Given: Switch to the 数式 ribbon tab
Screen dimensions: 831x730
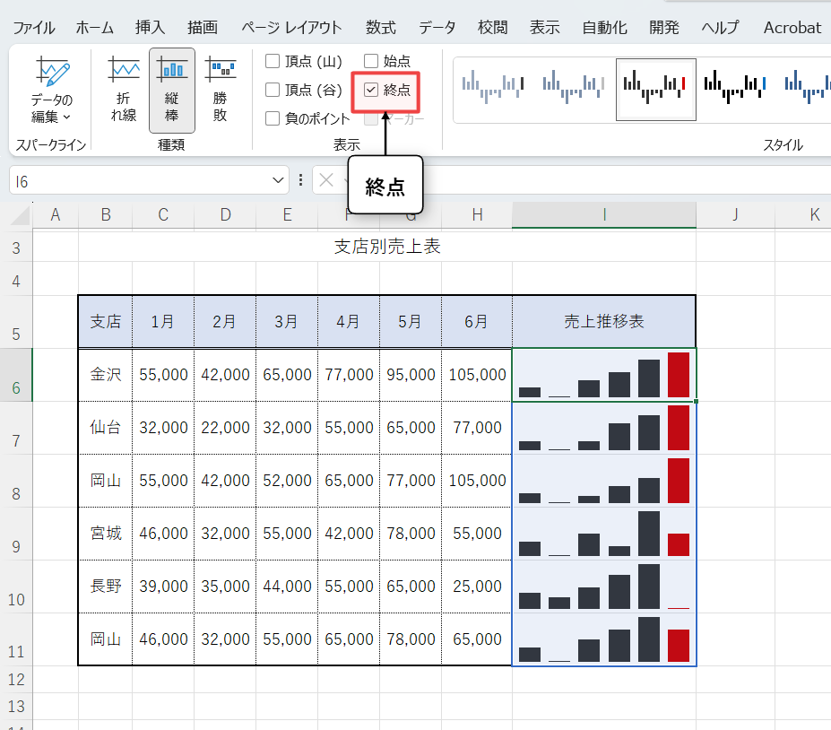Looking at the screenshot, I should click(380, 27).
